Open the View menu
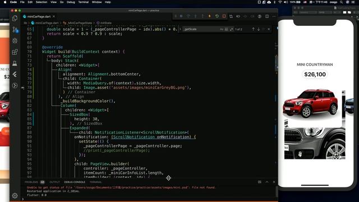This screenshot has height=202, width=359. pyautogui.click(x=54, y=2)
